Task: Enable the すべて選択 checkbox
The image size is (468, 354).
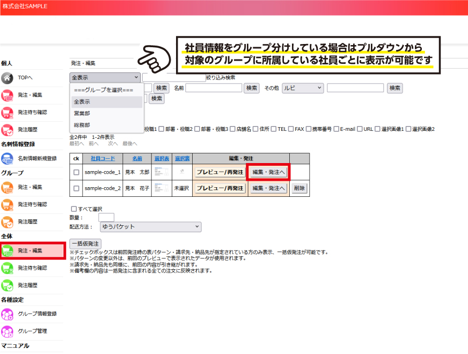Action: (x=74, y=209)
